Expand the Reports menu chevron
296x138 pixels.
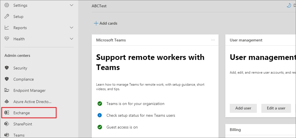pos(72,28)
